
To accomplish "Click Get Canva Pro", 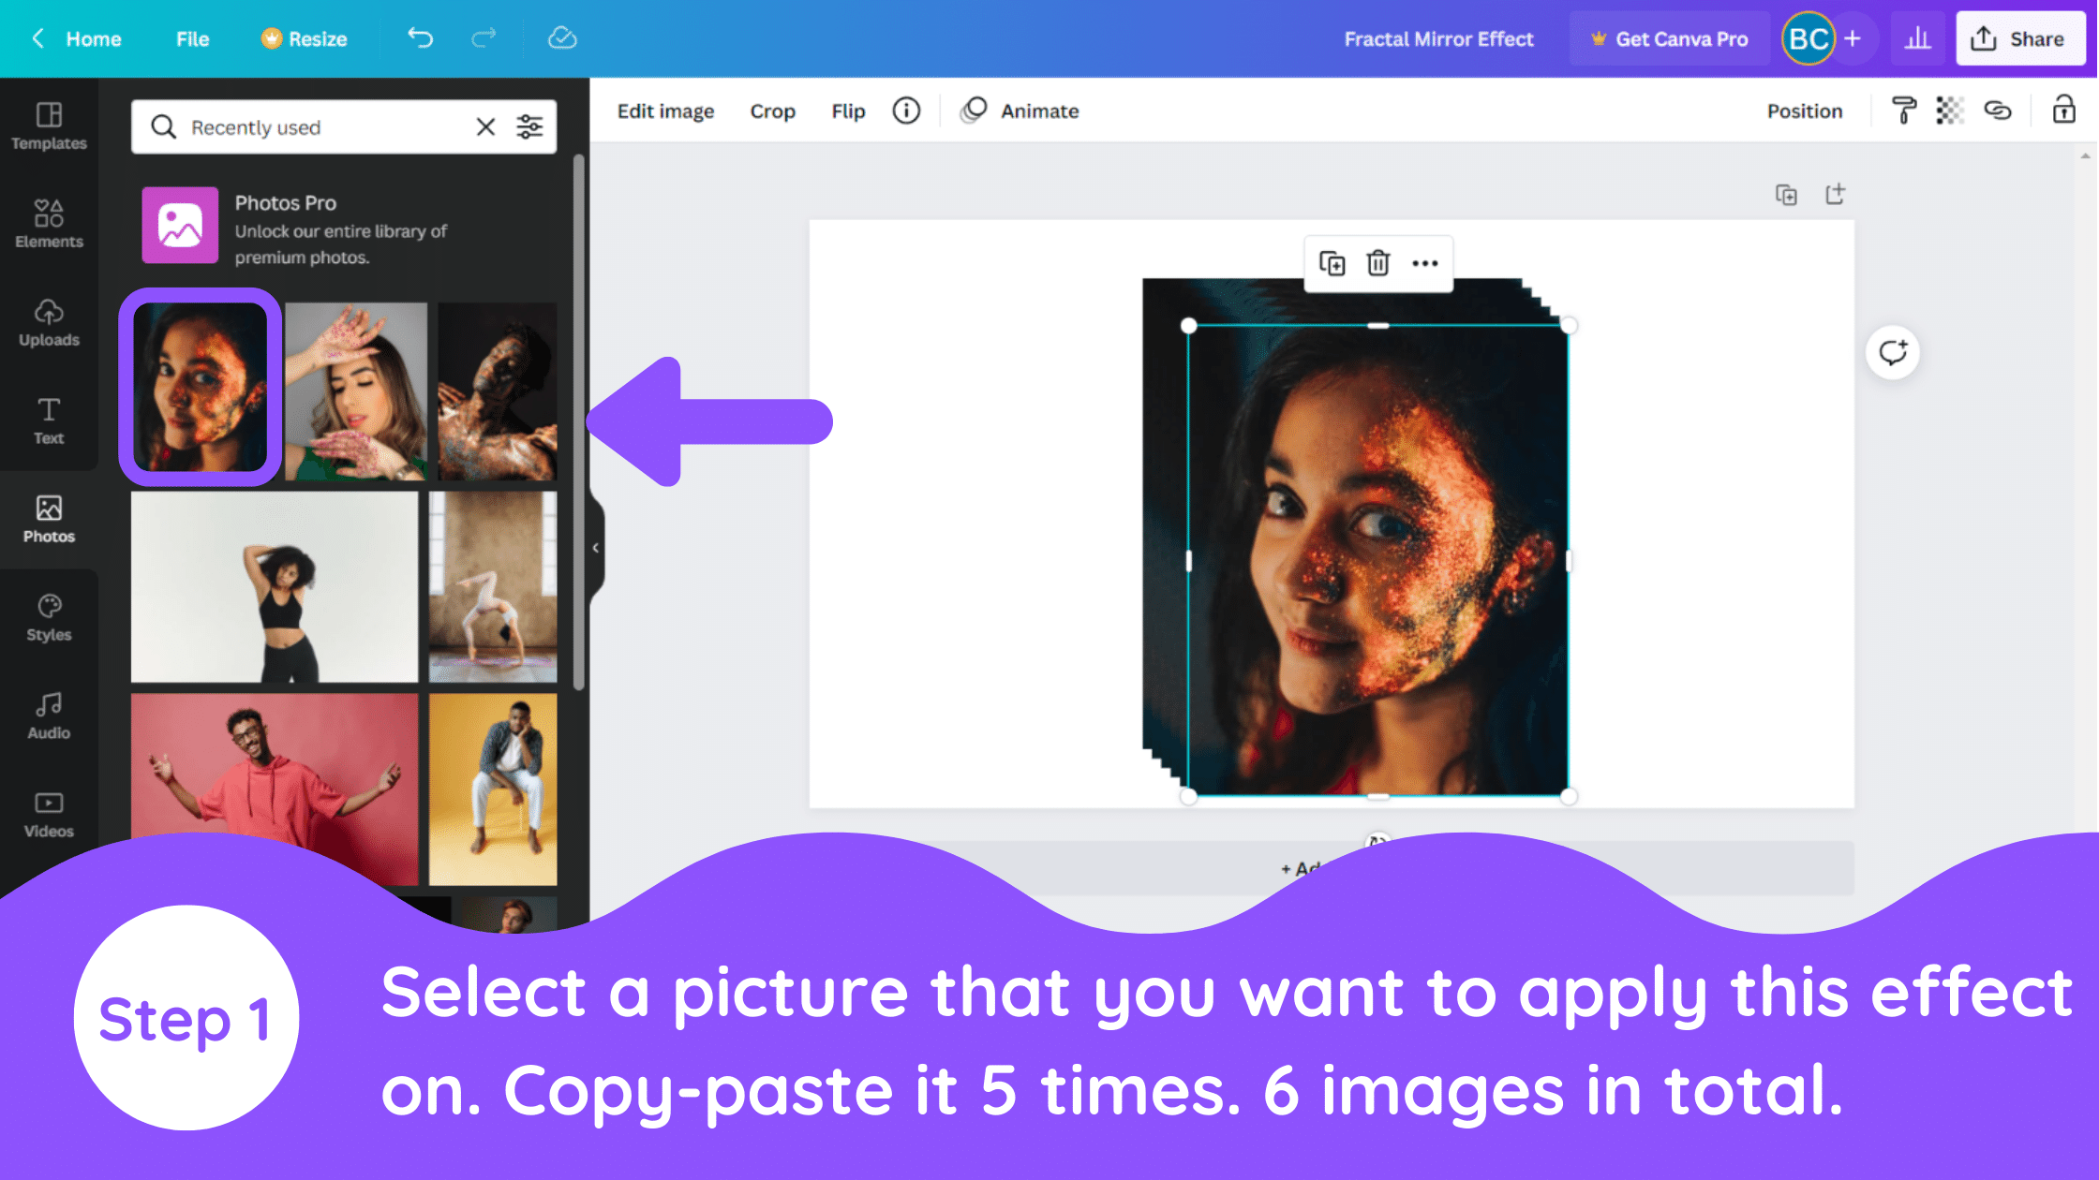I will [1670, 38].
